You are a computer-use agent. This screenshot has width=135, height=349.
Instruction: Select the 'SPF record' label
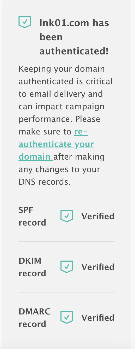click(x=32, y=216)
